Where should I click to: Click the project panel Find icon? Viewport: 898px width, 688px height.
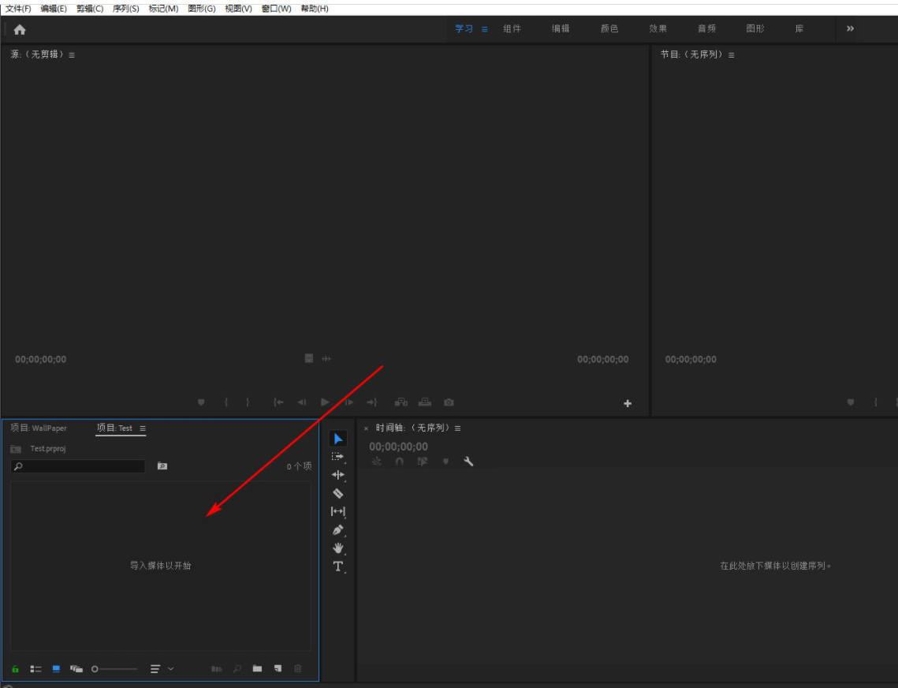(237, 668)
